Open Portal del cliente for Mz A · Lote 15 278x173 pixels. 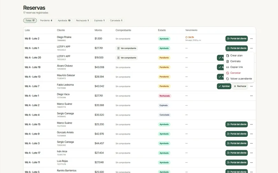(237, 125)
